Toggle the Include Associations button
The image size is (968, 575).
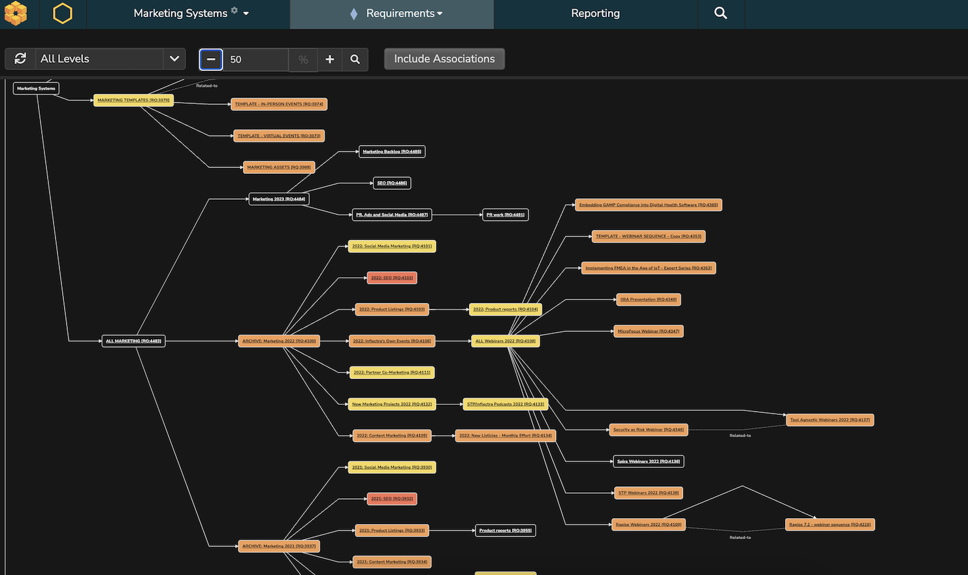pyautogui.click(x=444, y=59)
